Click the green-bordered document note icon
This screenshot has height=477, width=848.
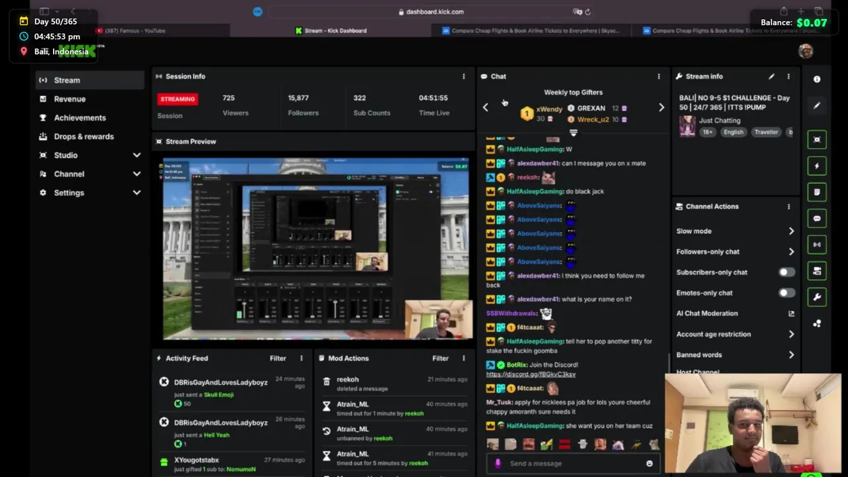point(817,192)
